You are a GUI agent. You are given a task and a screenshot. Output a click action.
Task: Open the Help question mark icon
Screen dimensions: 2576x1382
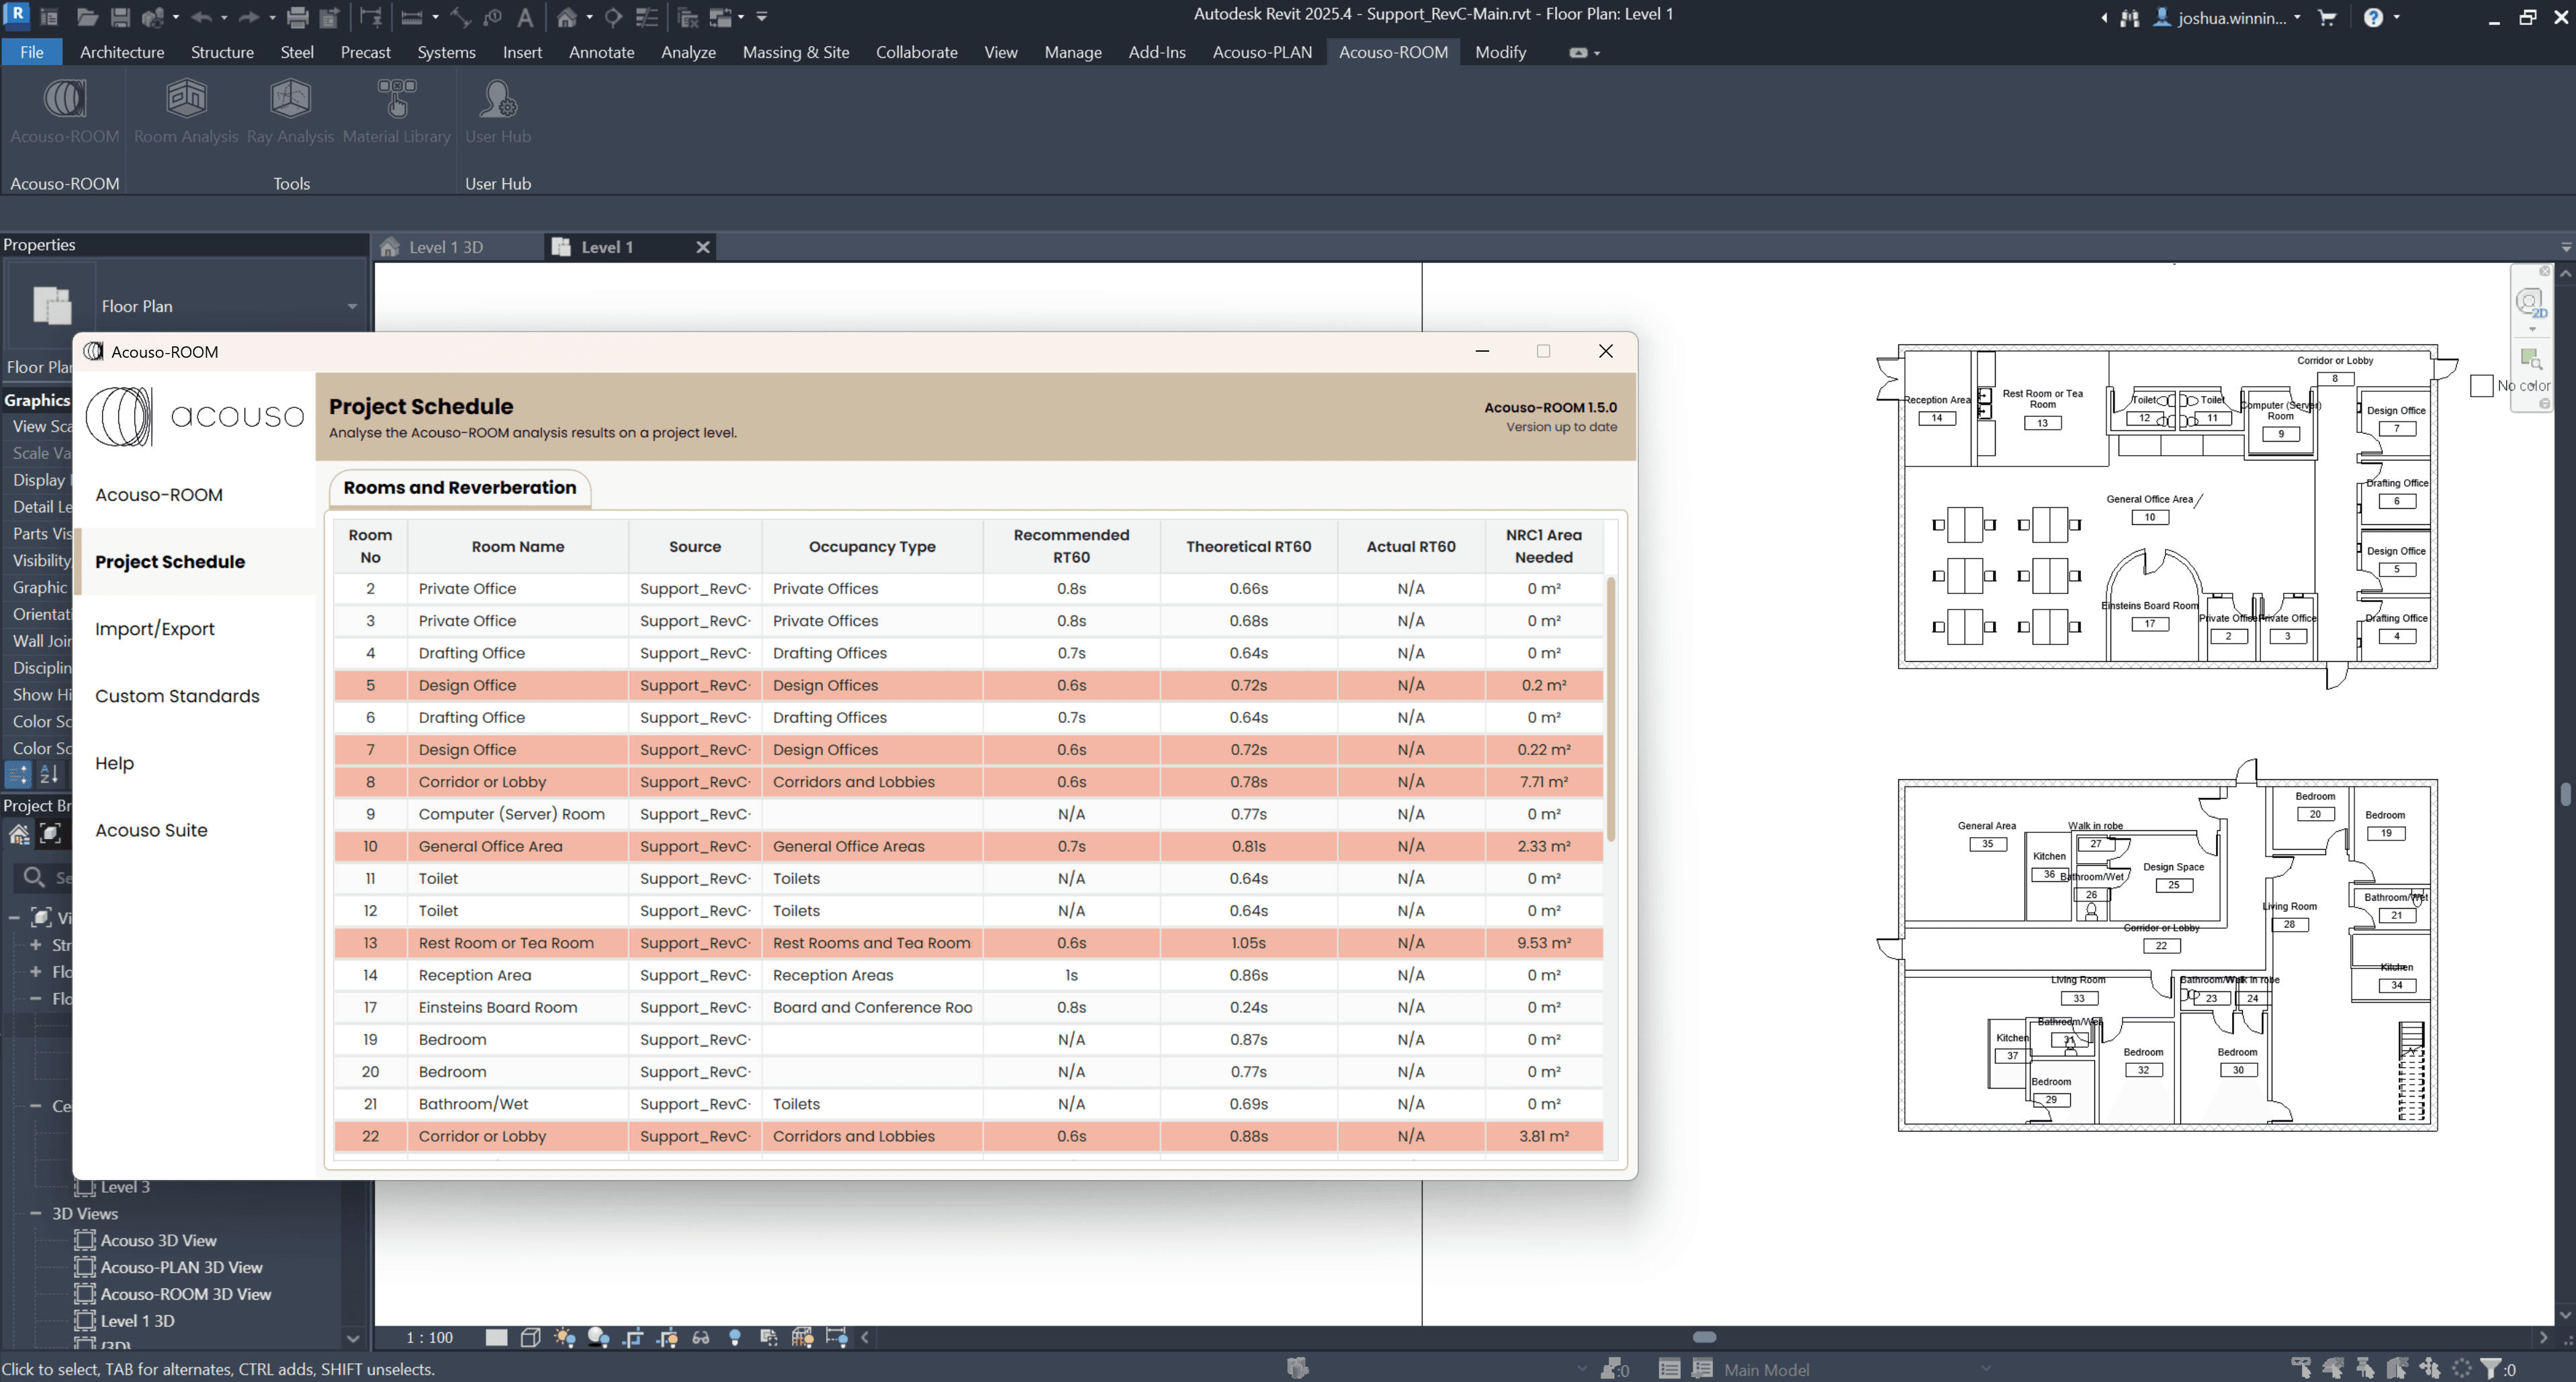2373,17
